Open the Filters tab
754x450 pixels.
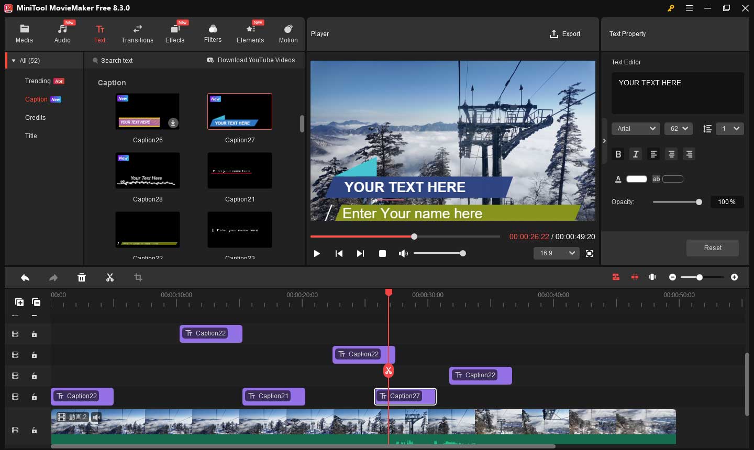pyautogui.click(x=213, y=33)
